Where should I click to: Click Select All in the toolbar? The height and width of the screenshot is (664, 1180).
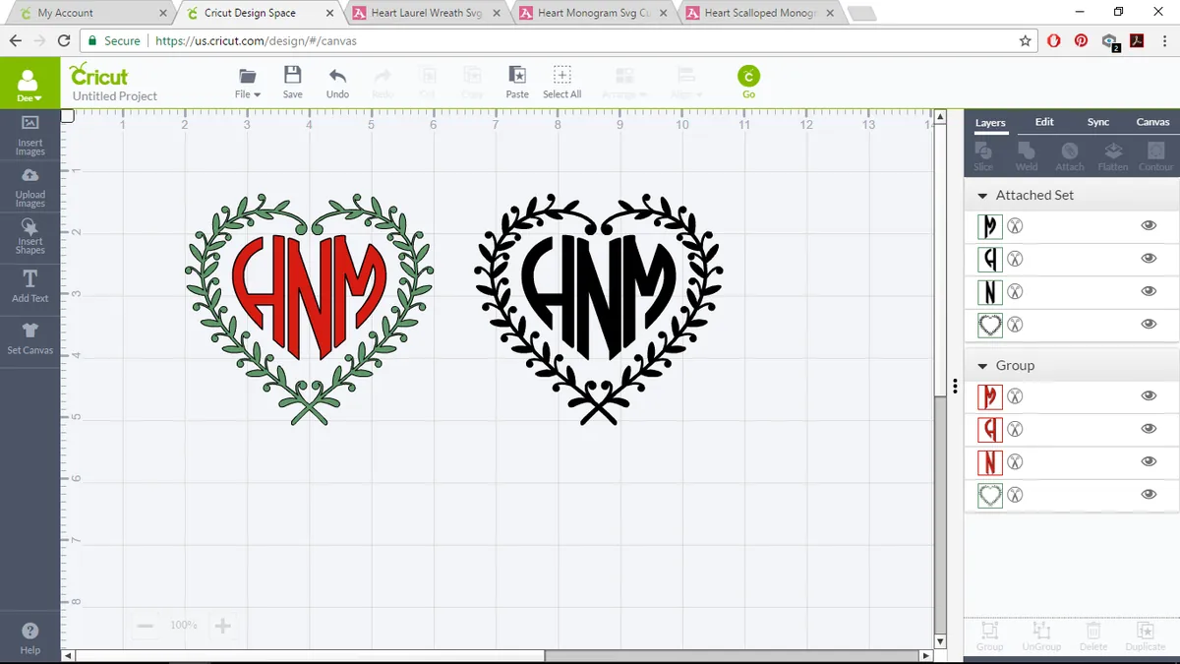point(561,82)
